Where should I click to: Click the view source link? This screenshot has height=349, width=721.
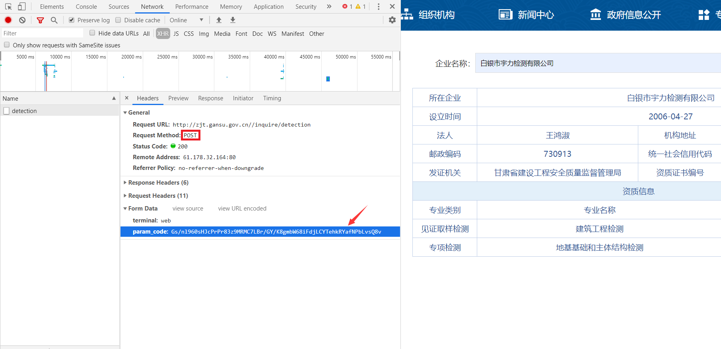click(x=188, y=209)
